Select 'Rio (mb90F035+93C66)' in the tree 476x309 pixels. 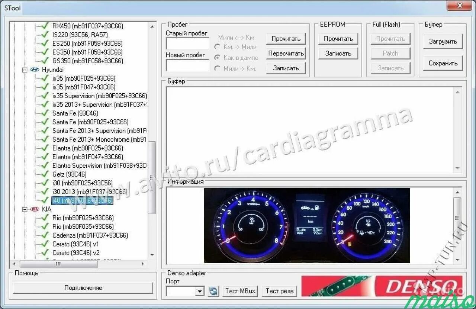click(x=83, y=226)
